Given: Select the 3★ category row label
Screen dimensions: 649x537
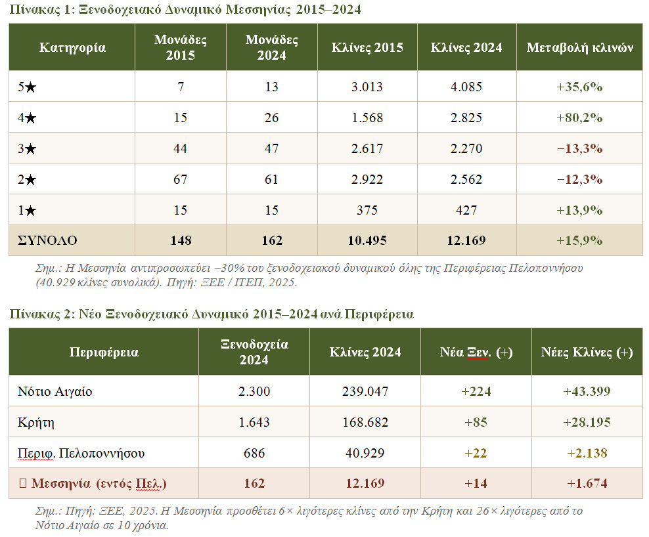Looking at the screenshot, I should 27,148.
